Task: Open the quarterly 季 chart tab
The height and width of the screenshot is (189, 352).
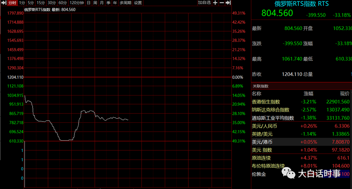Action: (x=108, y=3)
